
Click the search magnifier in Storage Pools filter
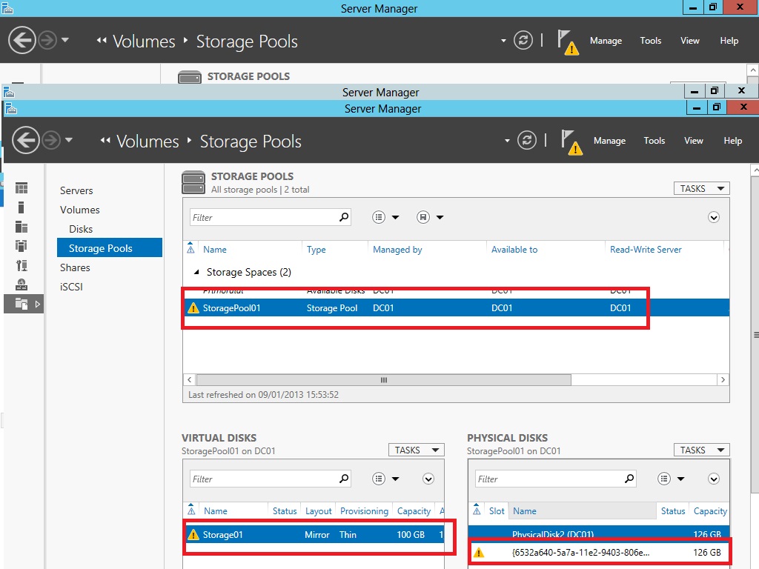click(x=344, y=217)
